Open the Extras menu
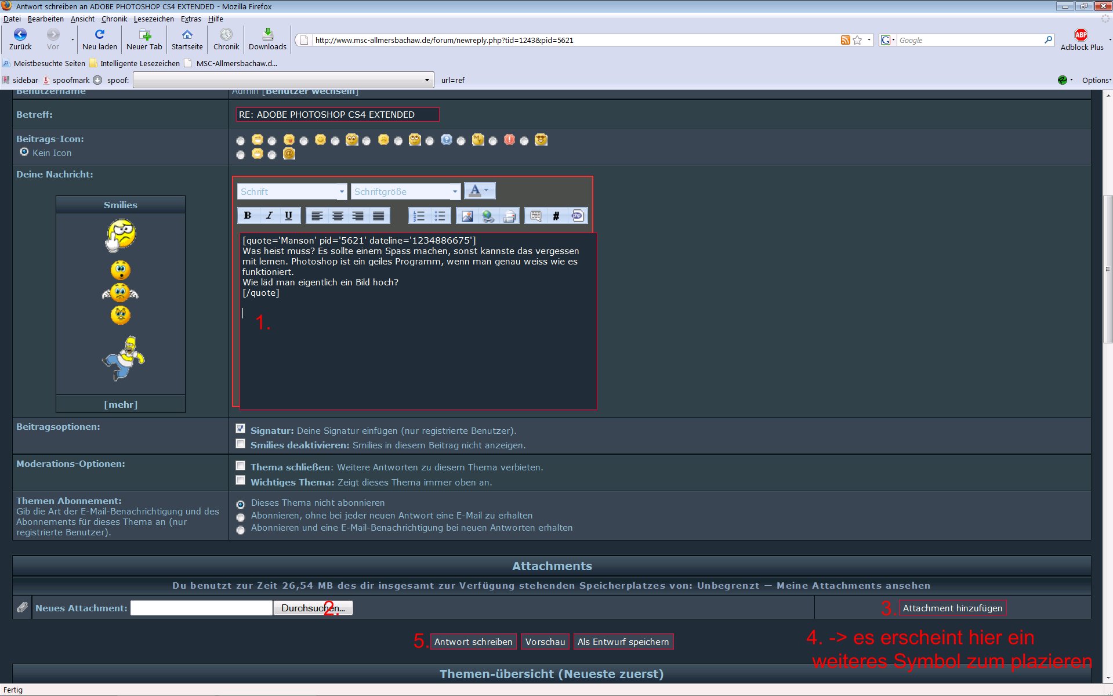 (191, 19)
